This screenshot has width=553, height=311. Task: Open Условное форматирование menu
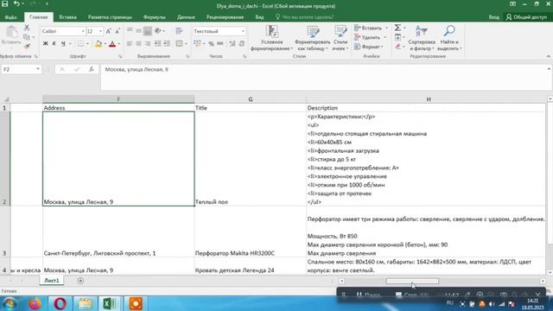271,38
